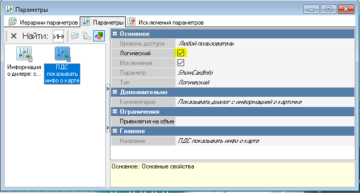Click the Исключения параметров tab icon

point(132,22)
